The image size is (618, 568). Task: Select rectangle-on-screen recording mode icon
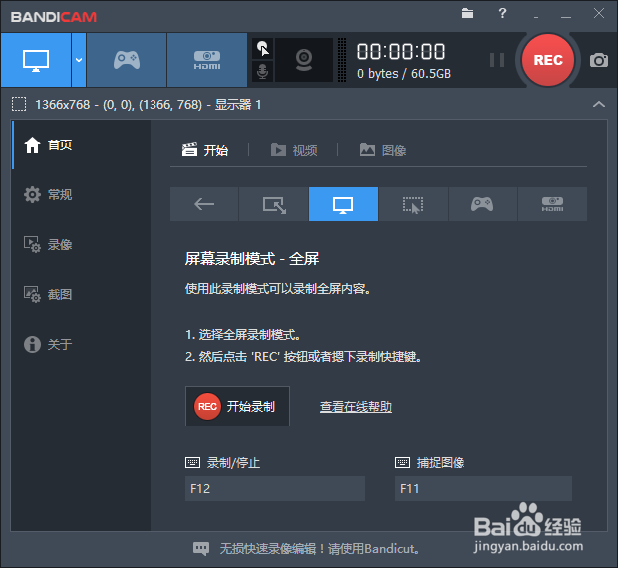coord(274,204)
